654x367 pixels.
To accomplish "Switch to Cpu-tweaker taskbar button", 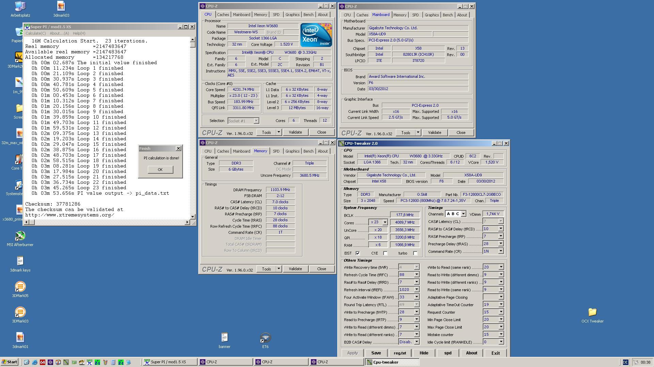I will (392, 362).
